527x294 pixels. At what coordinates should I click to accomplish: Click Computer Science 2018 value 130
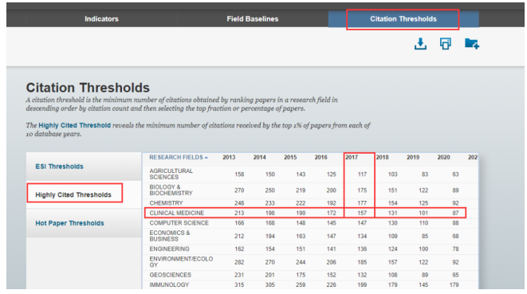click(x=392, y=223)
